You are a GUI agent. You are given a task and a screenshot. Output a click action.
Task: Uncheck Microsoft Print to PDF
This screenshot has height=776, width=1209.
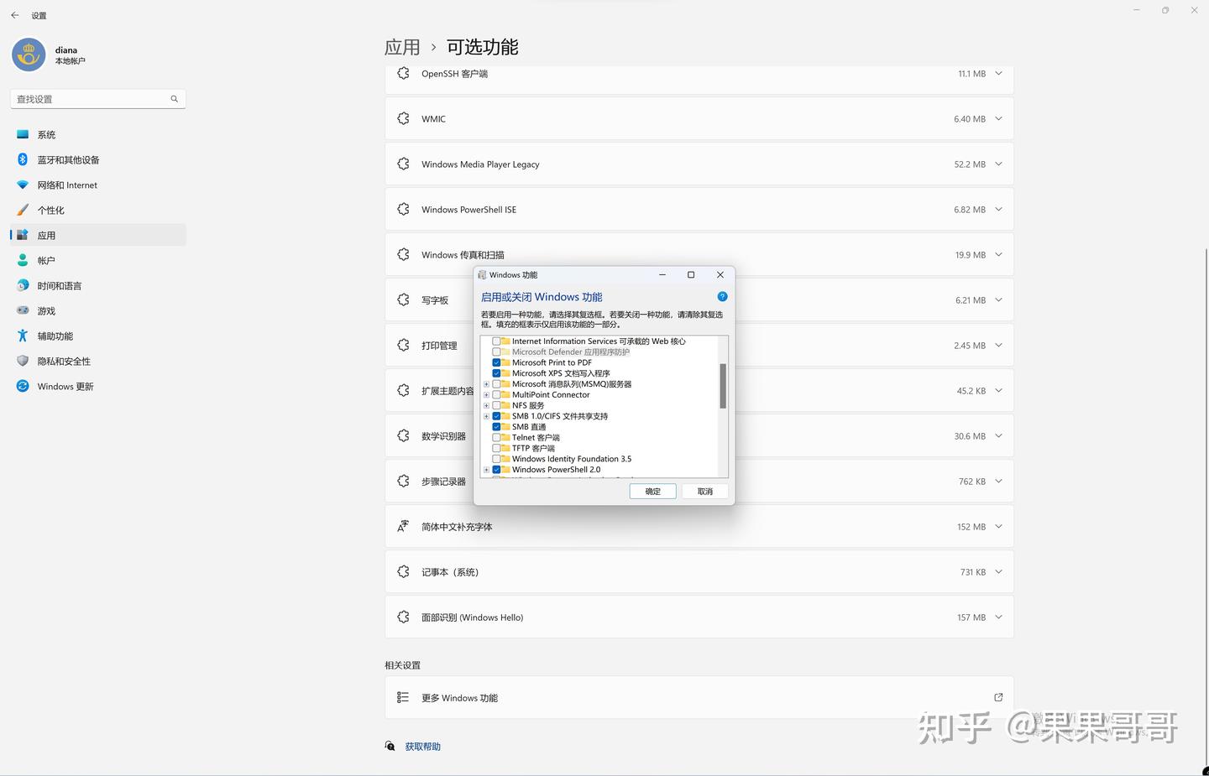496,362
